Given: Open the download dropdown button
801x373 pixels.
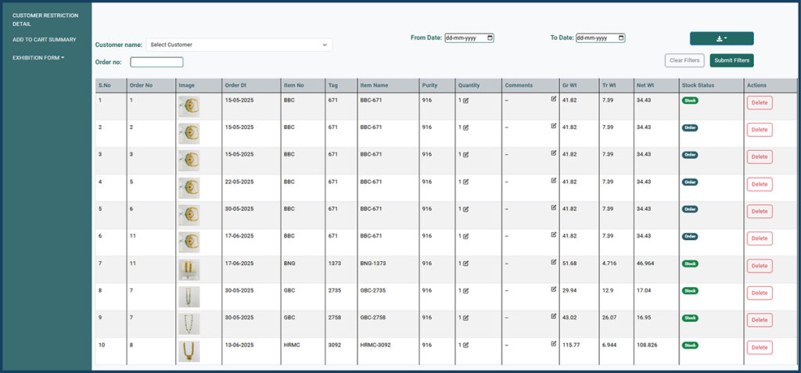Looking at the screenshot, I should [x=721, y=38].
